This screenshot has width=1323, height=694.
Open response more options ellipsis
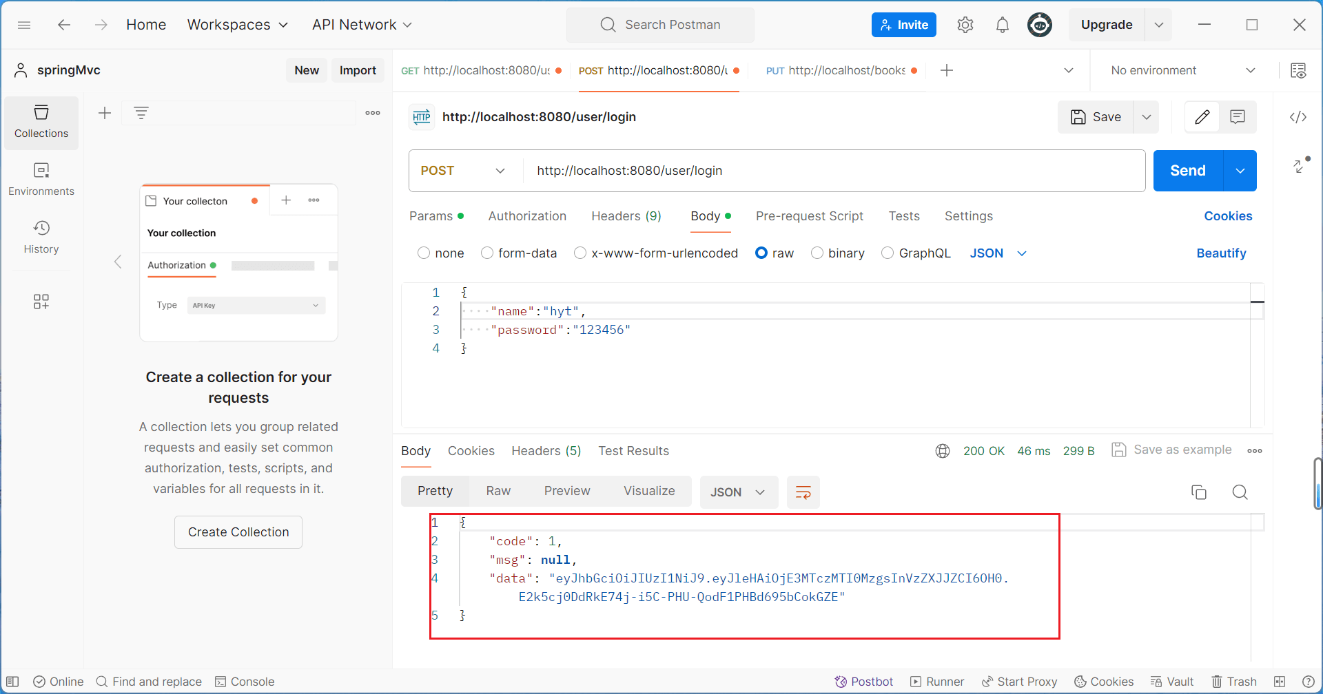1255,451
